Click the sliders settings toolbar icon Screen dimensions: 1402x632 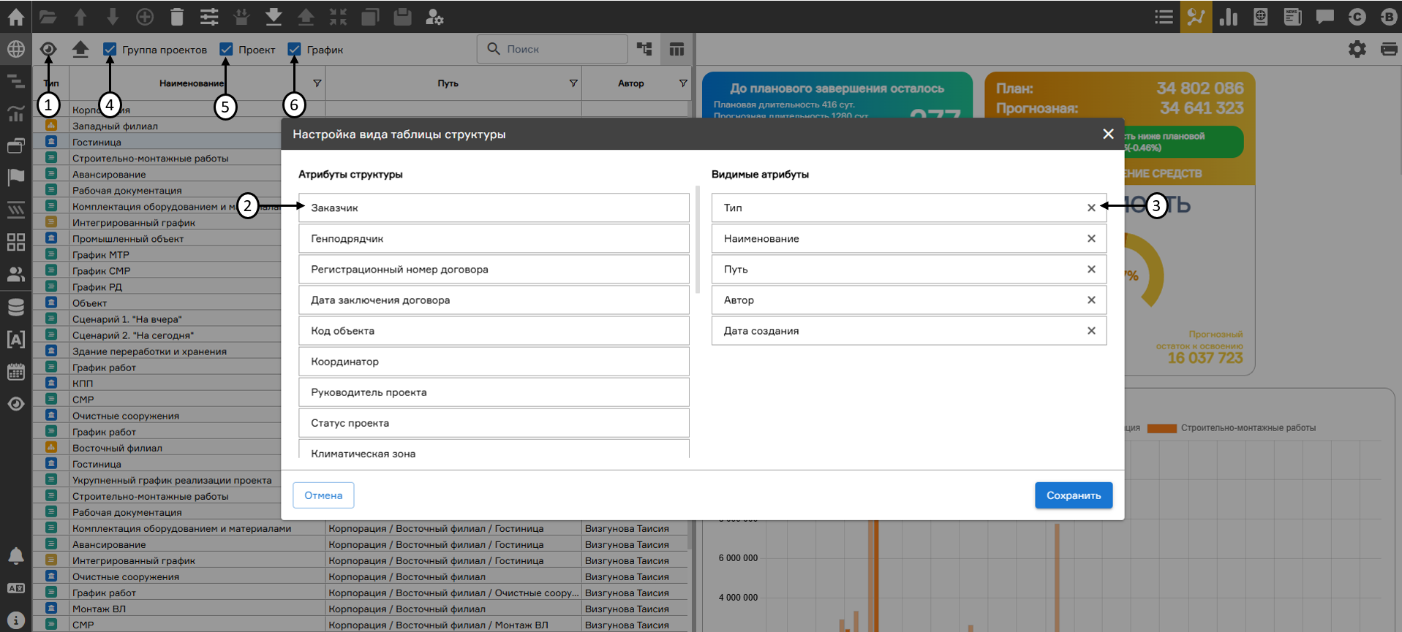tap(209, 16)
